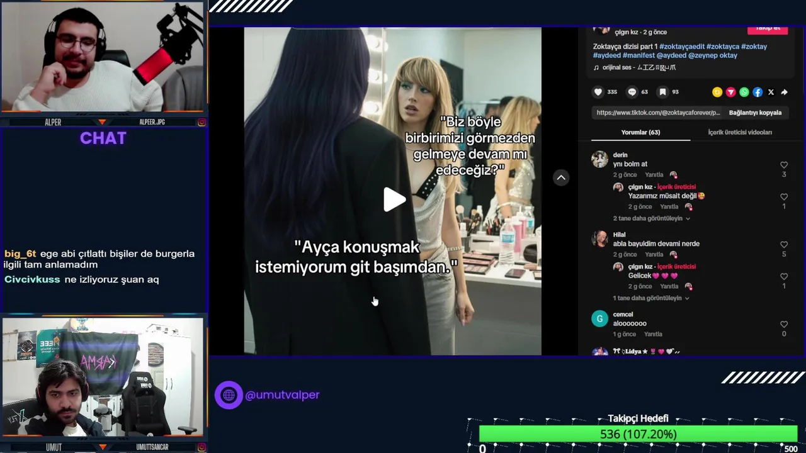Open the #zoktay hashtag link
This screenshot has height=453, width=806.
(754, 47)
